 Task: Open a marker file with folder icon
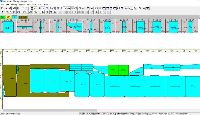tap(6, 8)
